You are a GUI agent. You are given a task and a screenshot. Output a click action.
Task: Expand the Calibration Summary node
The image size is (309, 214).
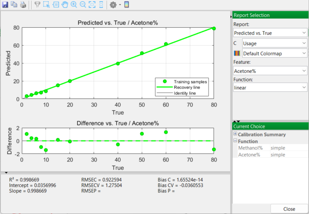point(235,134)
